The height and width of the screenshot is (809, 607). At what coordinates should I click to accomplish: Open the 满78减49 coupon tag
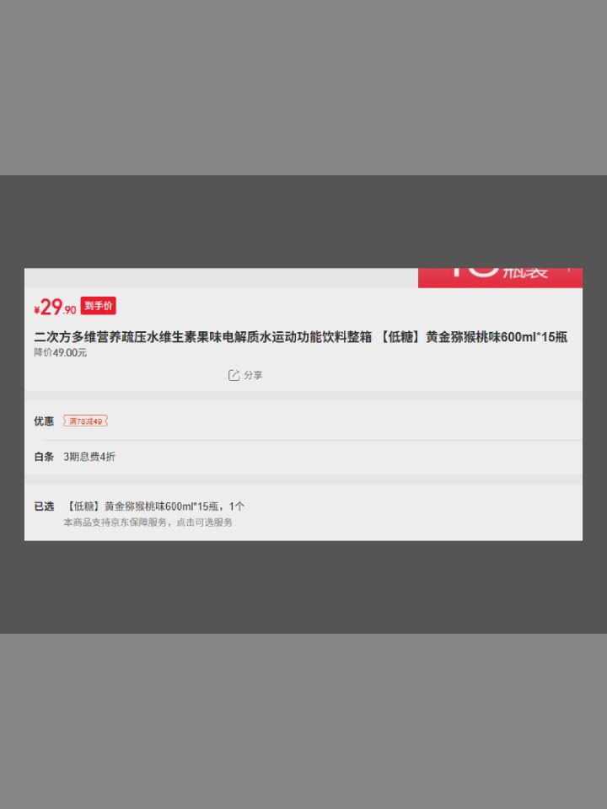(x=85, y=421)
